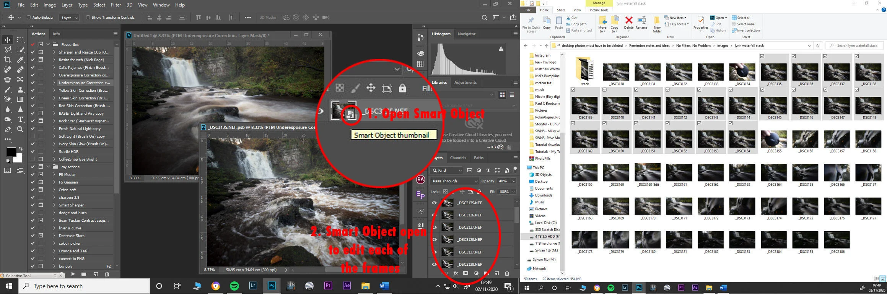Open the Pass Through blend mode dropdown
887x294 pixels.
coord(454,181)
